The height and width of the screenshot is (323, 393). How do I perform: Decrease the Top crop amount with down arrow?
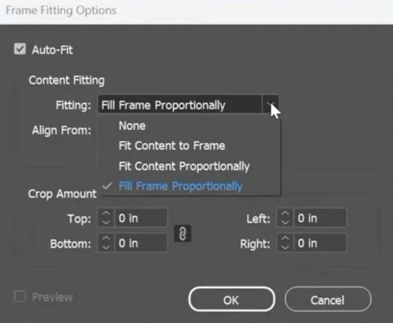click(x=106, y=222)
